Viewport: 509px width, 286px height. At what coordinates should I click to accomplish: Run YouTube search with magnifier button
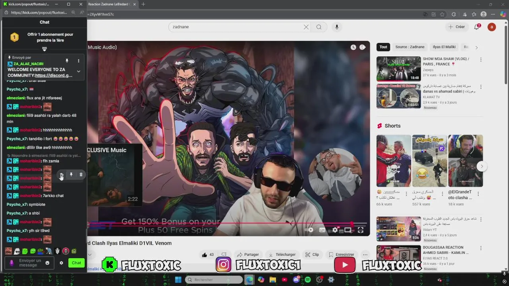319,27
